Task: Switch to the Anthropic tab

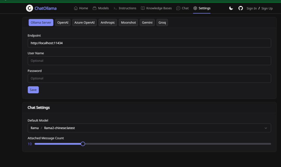Action: point(108,23)
